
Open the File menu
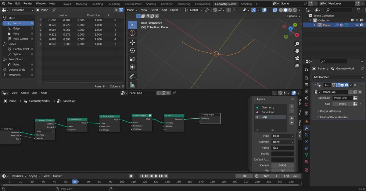(9, 3)
